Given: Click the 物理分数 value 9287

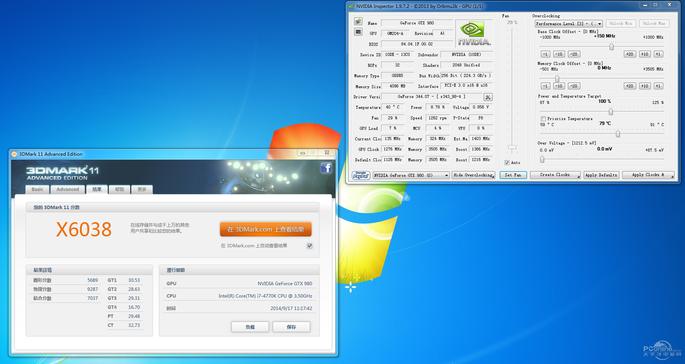Looking at the screenshot, I should coord(93,289).
